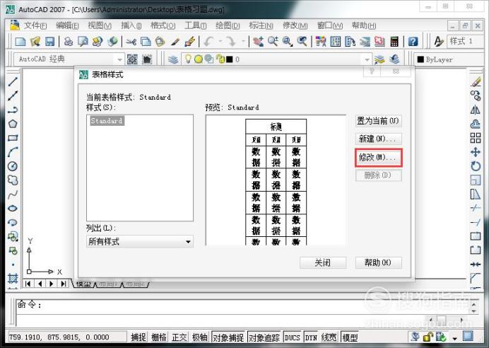Select the Arc draw tool
This screenshot has width=489, height=348.
coord(13,152)
